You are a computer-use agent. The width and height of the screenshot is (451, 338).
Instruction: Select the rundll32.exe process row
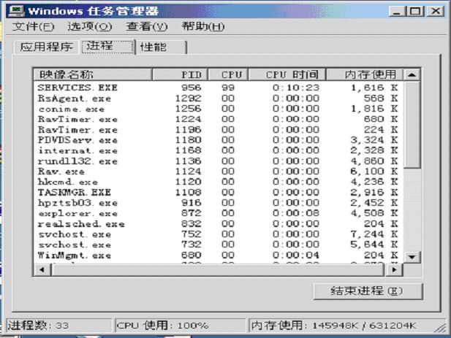[x=219, y=161]
